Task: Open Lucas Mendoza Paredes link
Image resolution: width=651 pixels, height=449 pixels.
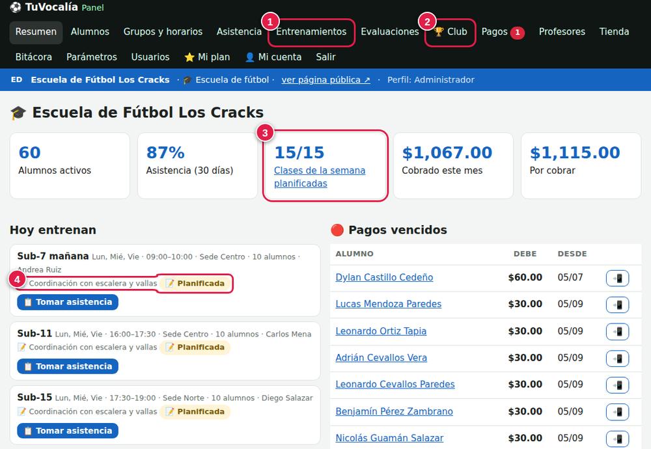Action: tap(388, 304)
